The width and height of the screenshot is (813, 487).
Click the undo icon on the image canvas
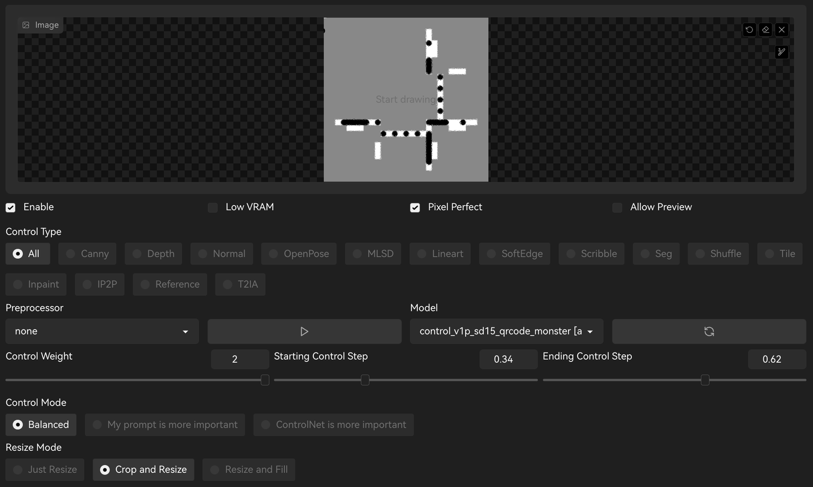tap(749, 29)
